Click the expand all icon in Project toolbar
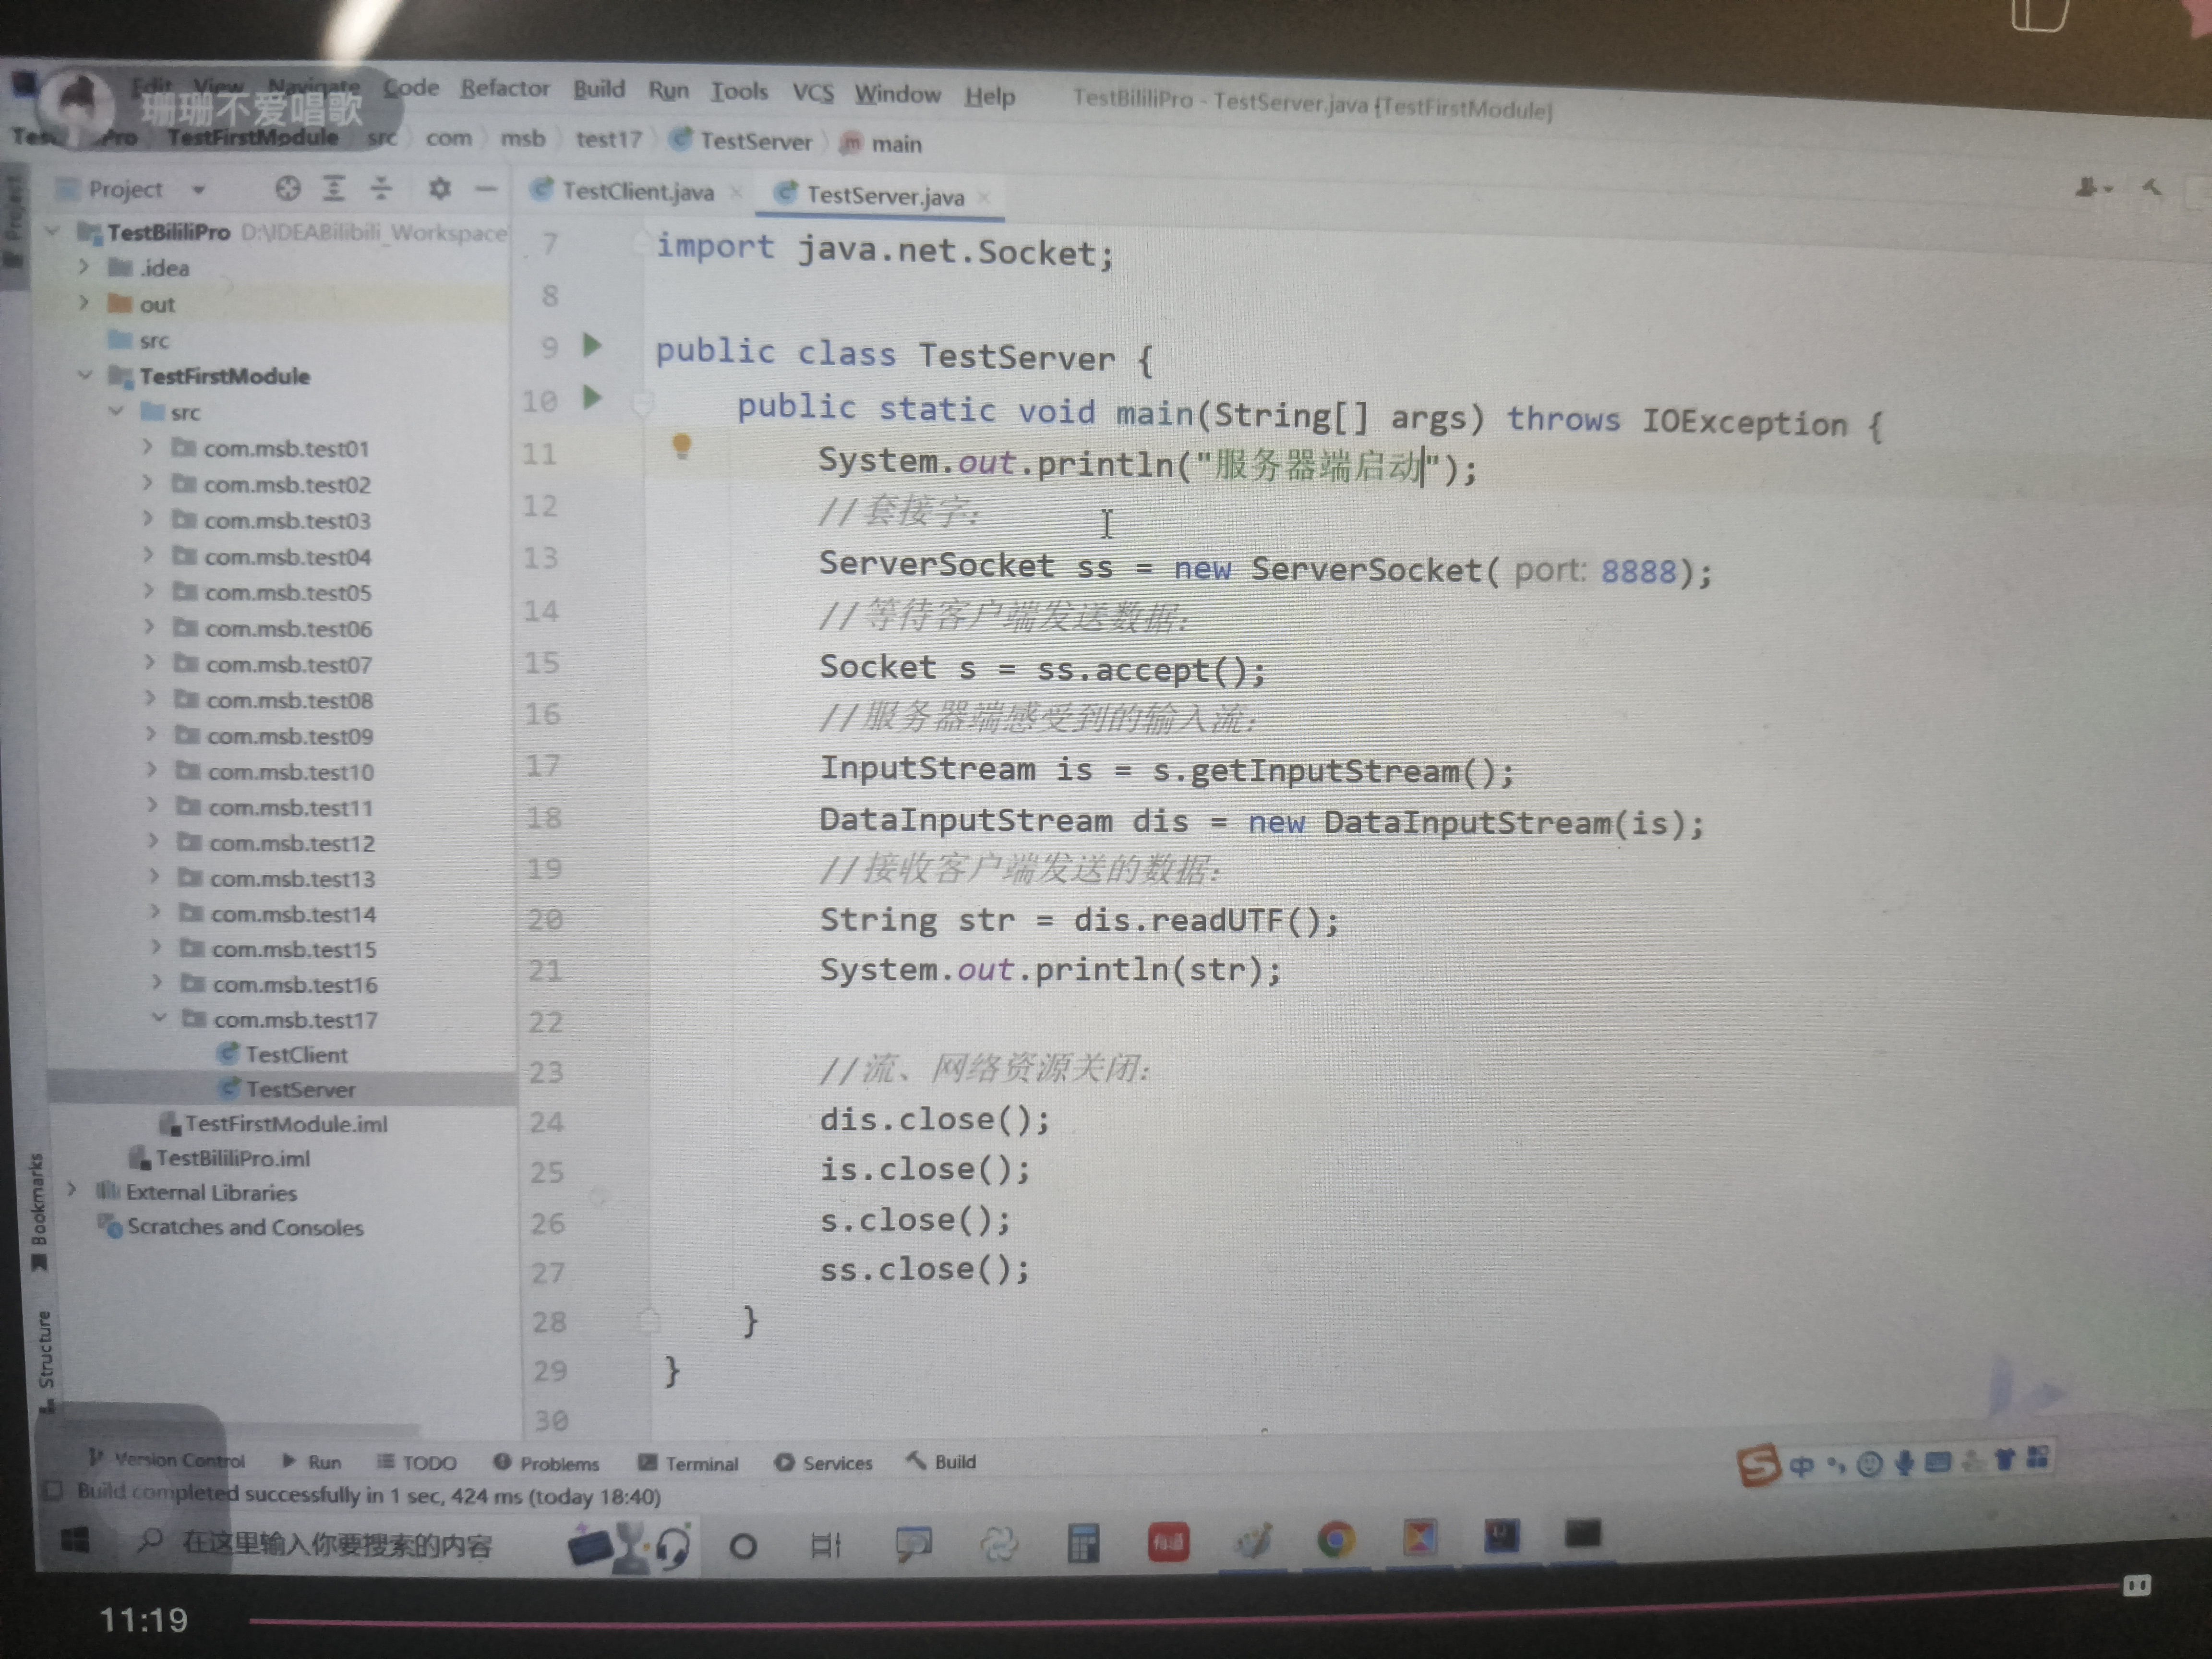This screenshot has width=2212, height=1659. tap(334, 188)
